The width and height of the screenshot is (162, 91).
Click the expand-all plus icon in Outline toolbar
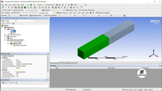11,24
